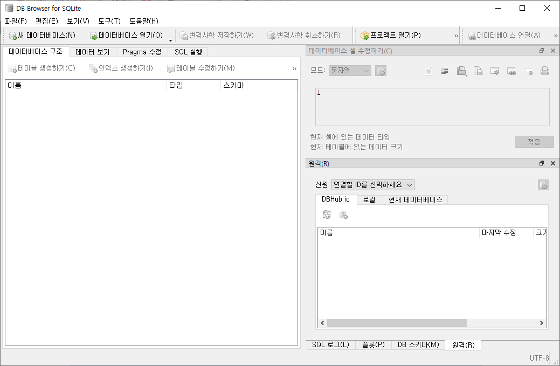Click the refresh icon in the remote panel
The image size is (560, 366).
[x=327, y=215]
